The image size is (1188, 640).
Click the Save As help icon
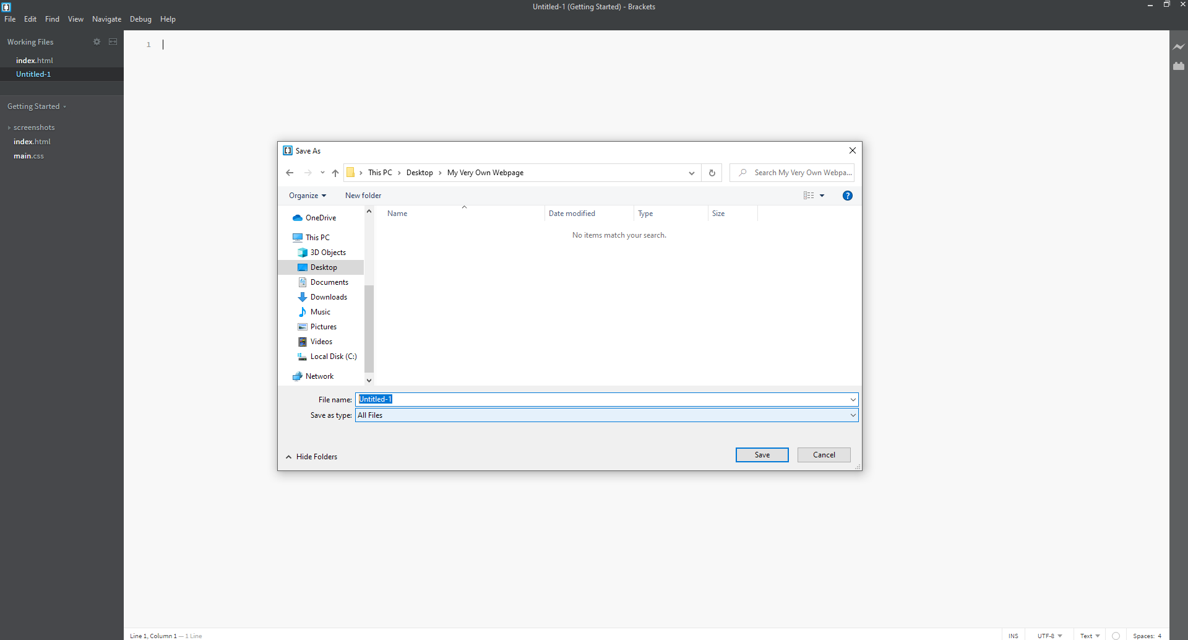[848, 196]
